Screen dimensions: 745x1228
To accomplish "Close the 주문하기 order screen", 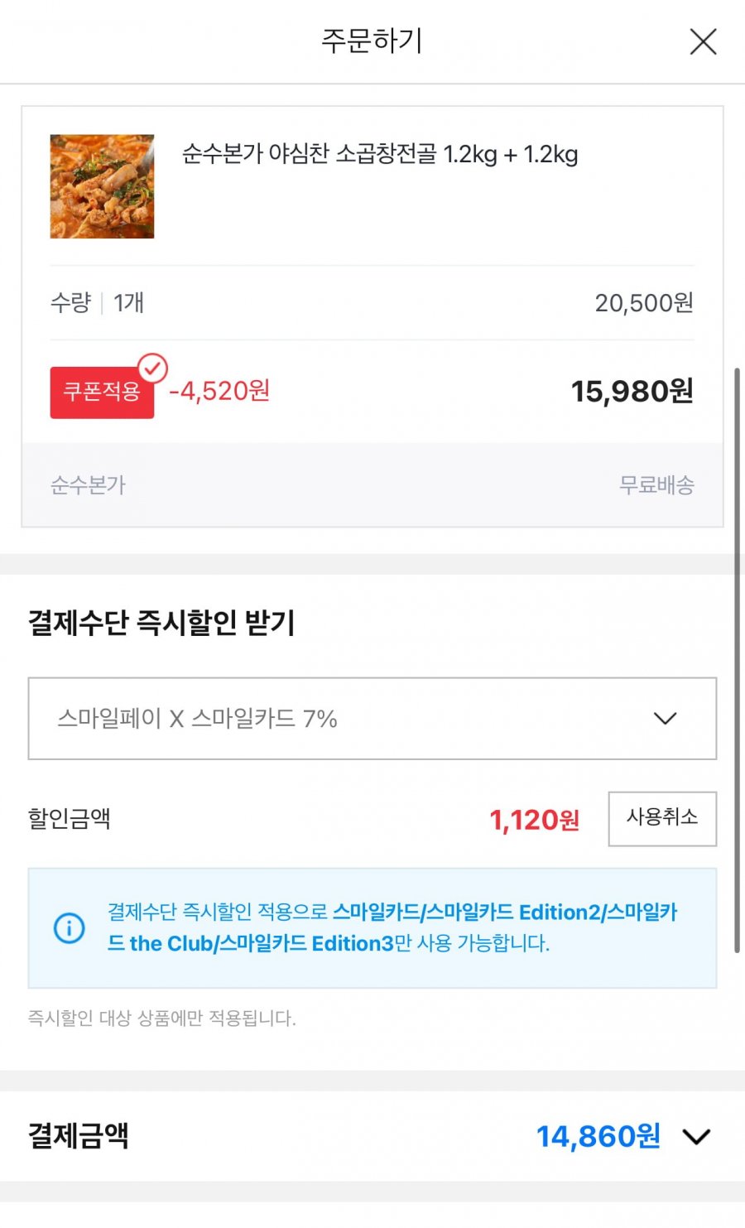I will tap(703, 41).
